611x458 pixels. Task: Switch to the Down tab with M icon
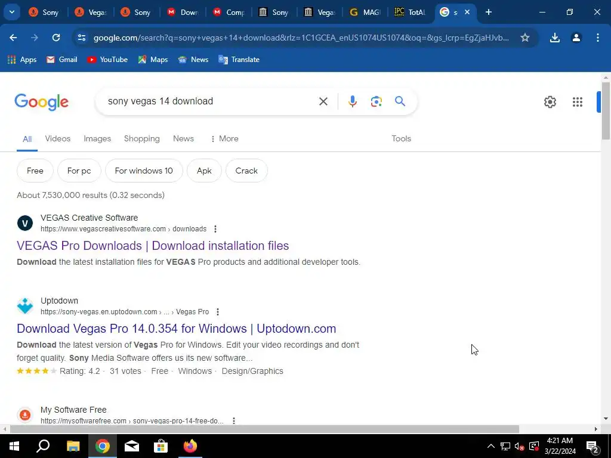pyautogui.click(x=183, y=12)
